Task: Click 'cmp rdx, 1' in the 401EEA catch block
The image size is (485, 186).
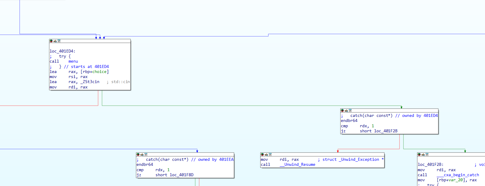Action: pos(153,170)
